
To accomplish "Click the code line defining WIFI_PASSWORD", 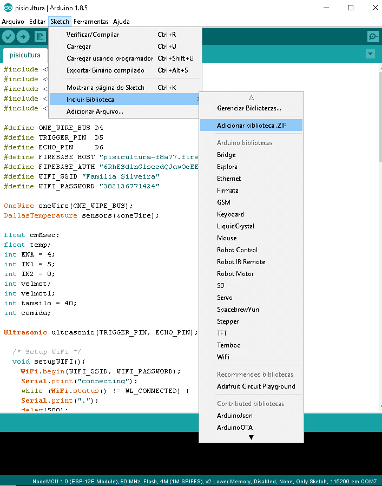I will click(81, 186).
